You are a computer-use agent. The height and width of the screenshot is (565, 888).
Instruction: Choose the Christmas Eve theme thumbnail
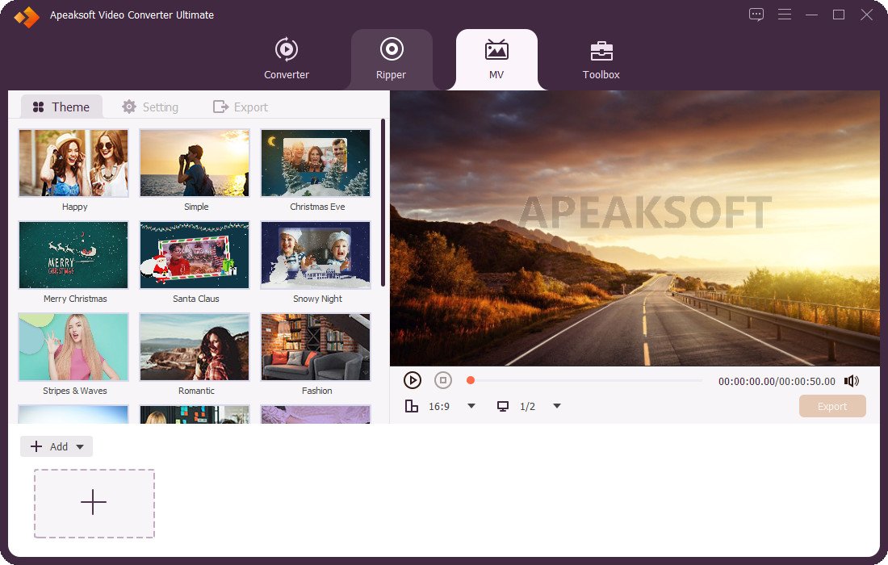pyautogui.click(x=316, y=163)
